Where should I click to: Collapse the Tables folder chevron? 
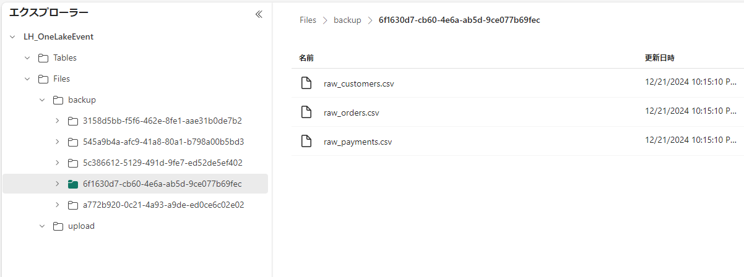pos(27,58)
